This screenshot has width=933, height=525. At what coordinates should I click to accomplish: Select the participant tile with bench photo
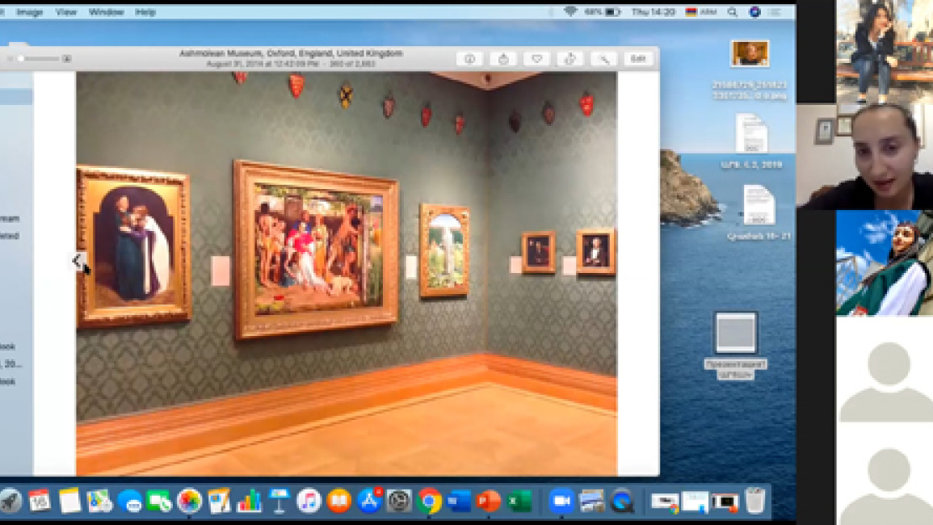tap(885, 52)
